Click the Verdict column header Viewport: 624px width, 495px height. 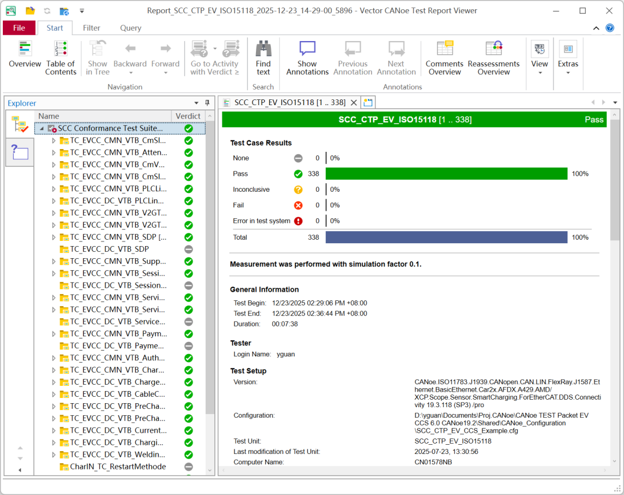pyautogui.click(x=188, y=116)
